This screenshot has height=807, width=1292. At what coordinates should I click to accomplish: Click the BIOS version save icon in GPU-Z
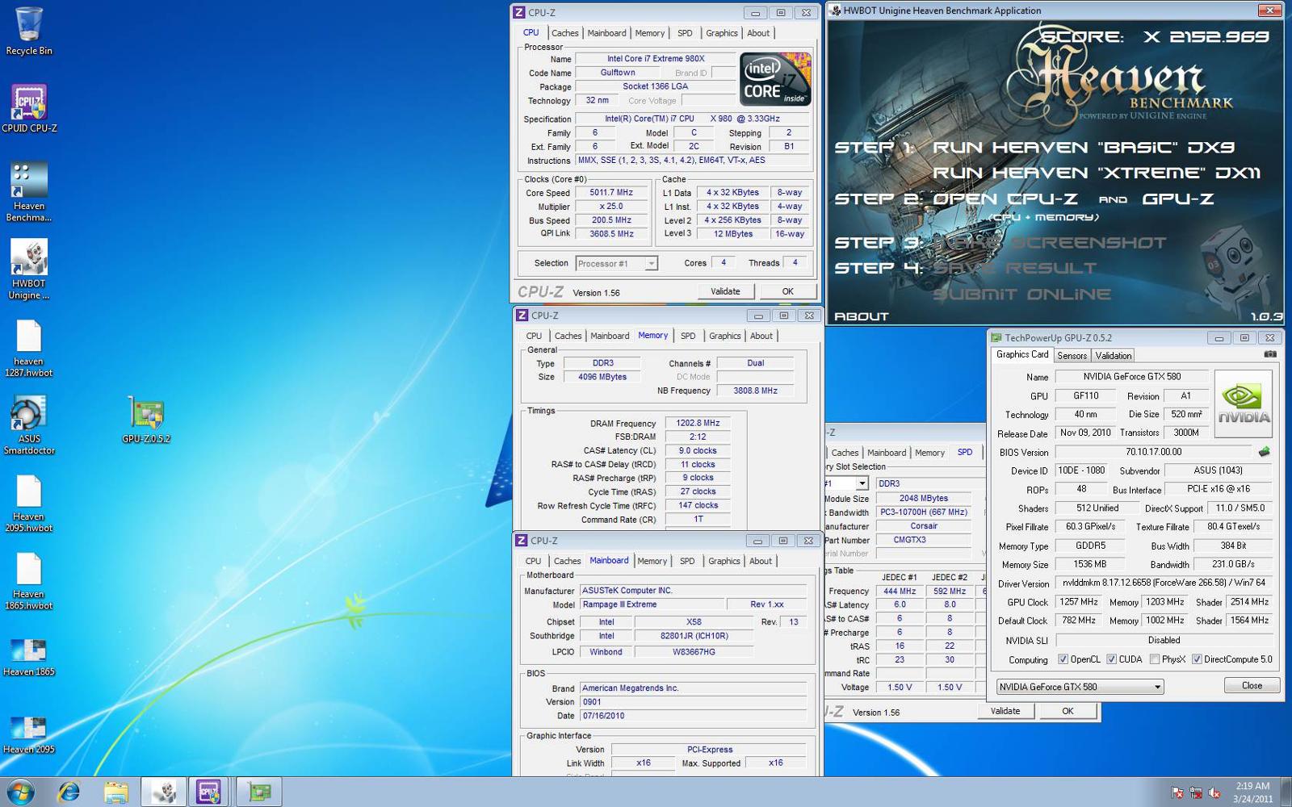click(x=1264, y=452)
